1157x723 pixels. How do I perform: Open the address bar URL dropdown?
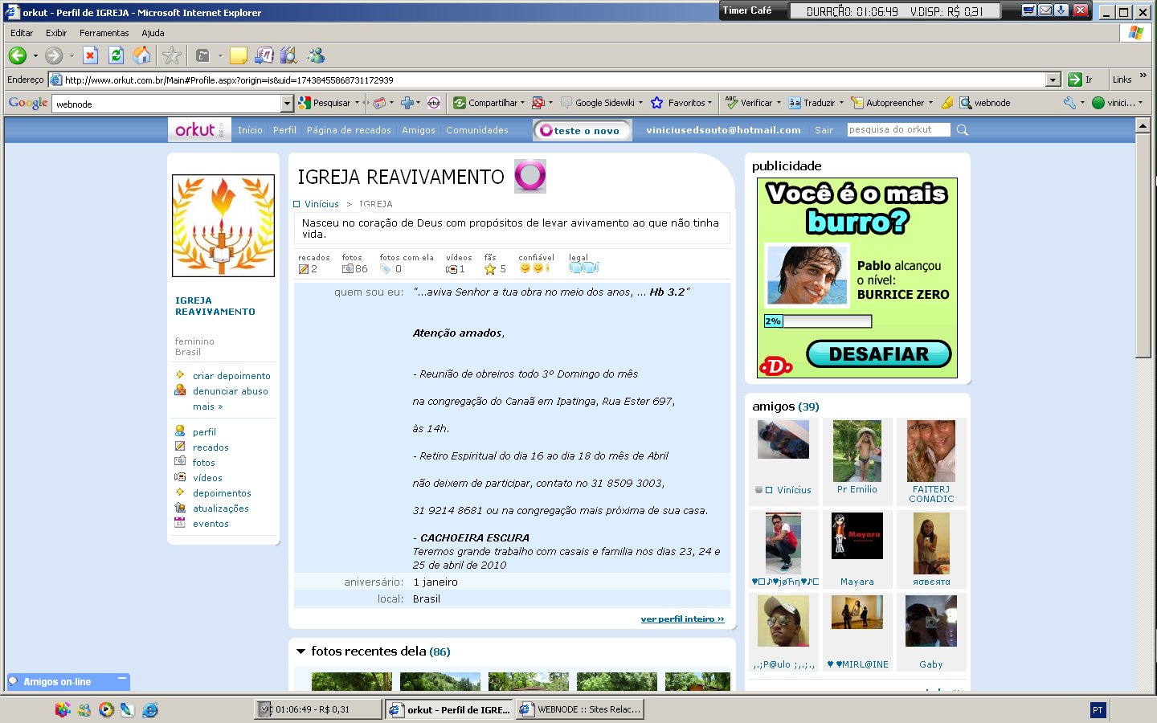coord(1053,80)
